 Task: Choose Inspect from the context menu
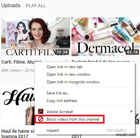click(x=53, y=130)
